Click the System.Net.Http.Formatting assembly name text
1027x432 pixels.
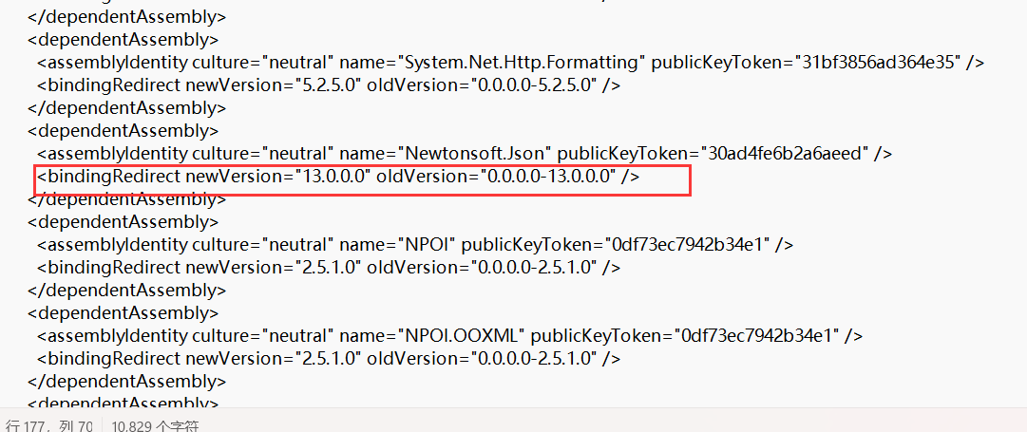coord(522,63)
